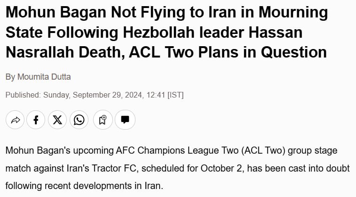The width and height of the screenshot is (356, 197).
Task: Click the share arrow icon
Action: 15,120
